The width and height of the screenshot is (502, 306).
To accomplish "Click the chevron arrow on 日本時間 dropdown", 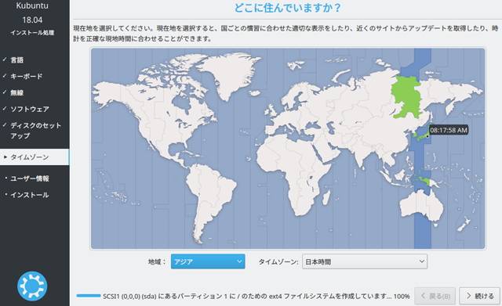I will pos(422,261).
